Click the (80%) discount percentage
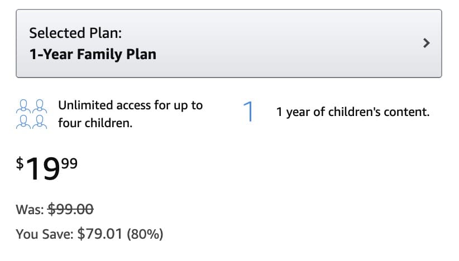The height and width of the screenshot is (261, 459). pyautogui.click(x=145, y=234)
